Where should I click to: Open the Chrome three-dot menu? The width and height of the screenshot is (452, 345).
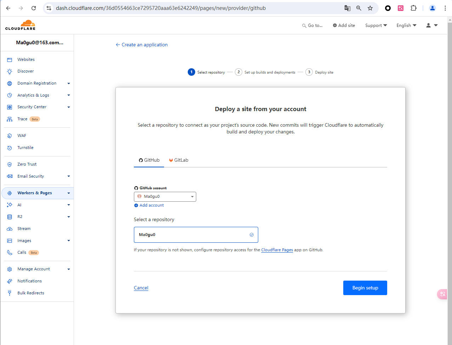coord(445,8)
